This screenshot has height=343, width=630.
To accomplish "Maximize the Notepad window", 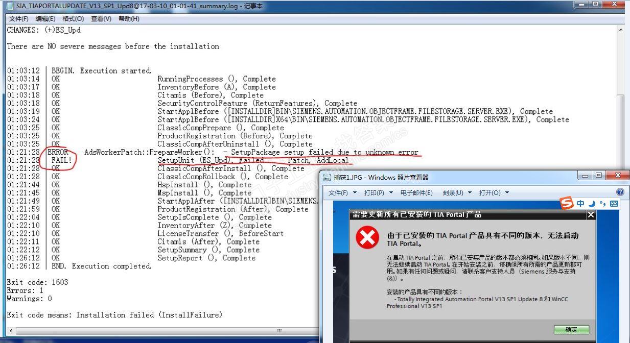I will tap(595, 4).
